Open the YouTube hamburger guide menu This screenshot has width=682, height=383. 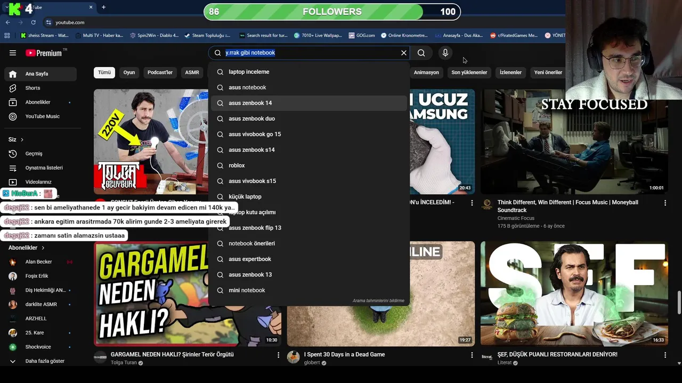(13, 53)
